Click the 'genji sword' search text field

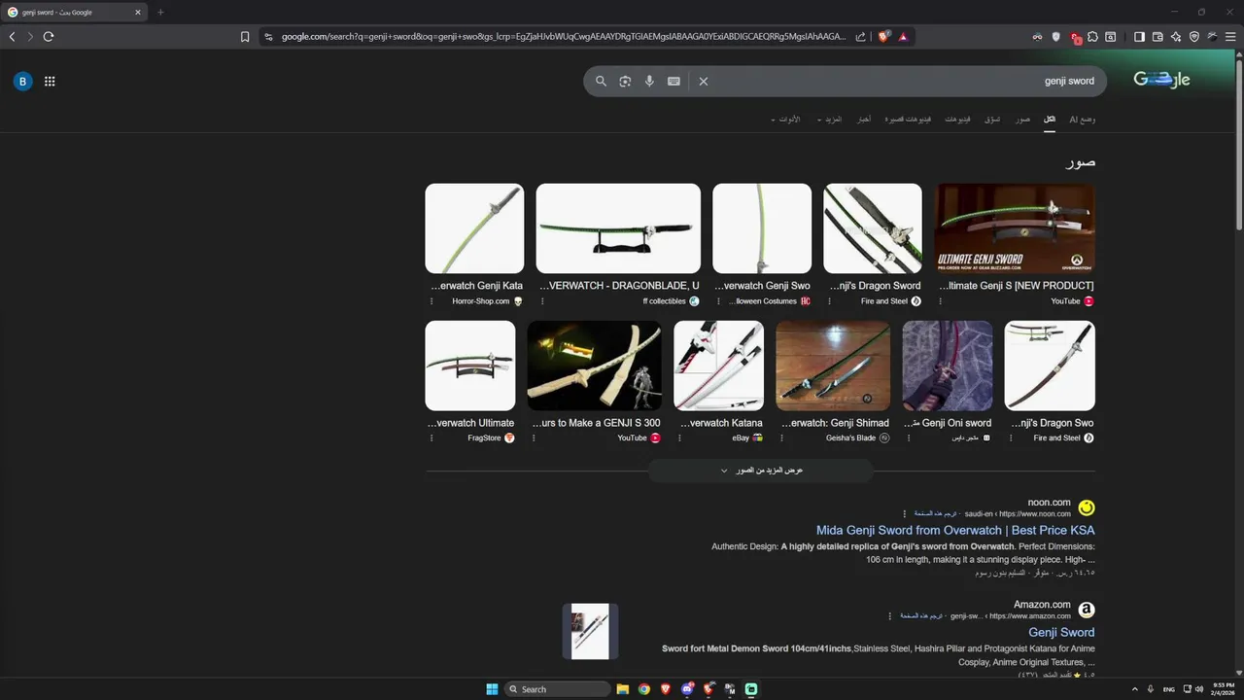pyautogui.click(x=904, y=82)
